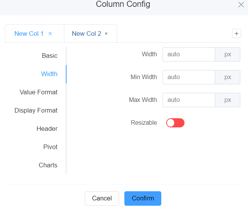Open the Value Format section
The image size is (248, 208).
pyautogui.click(x=38, y=92)
